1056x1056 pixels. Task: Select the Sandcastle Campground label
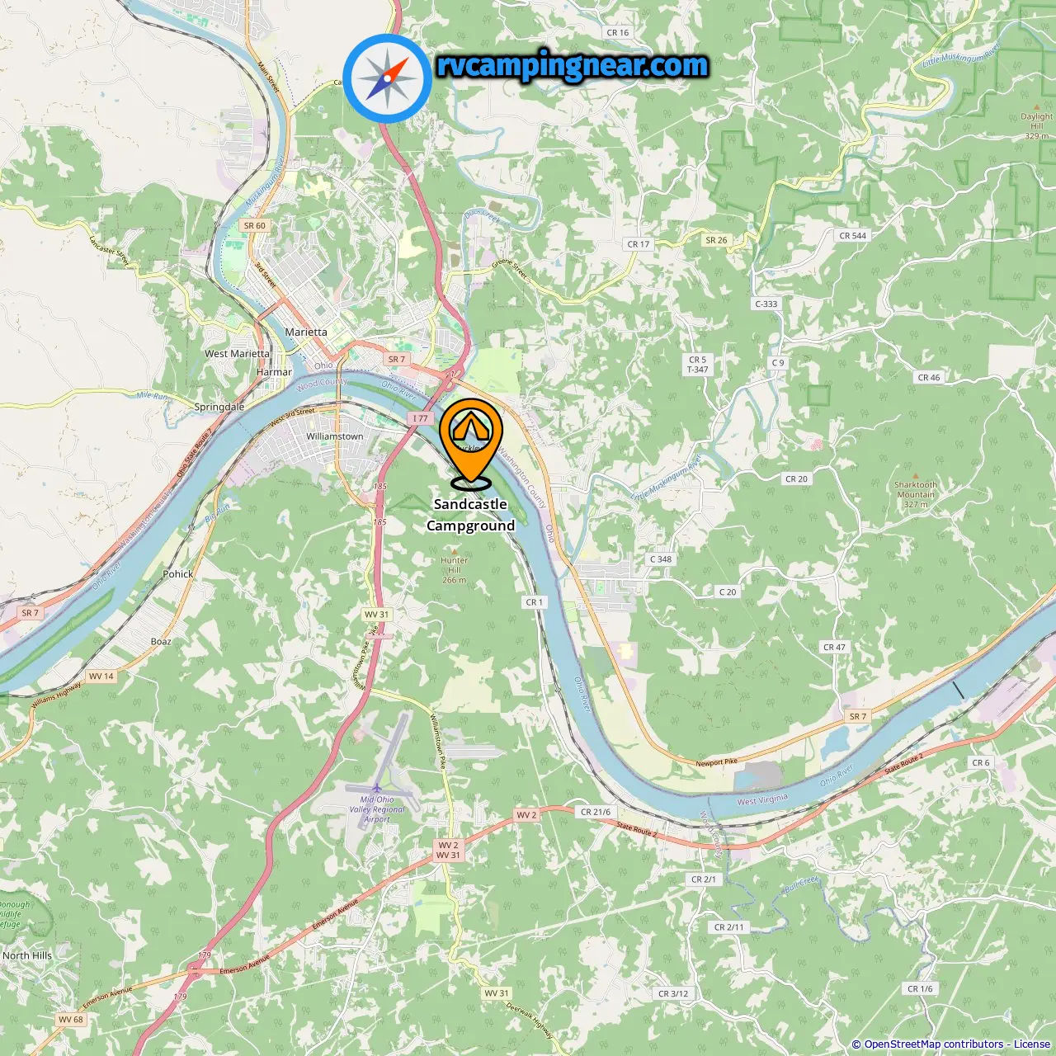470,515
